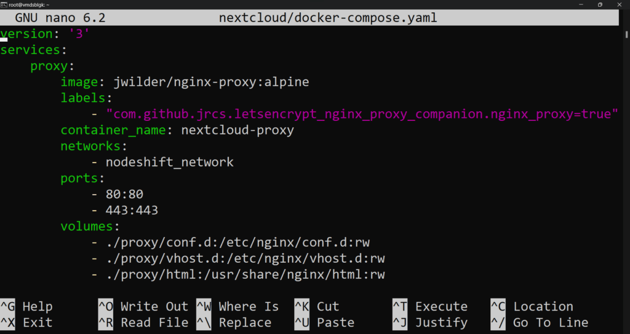This screenshot has width=630, height=334.
Task: Click the ^U Paste shortcut
Action: pyautogui.click(x=324, y=322)
